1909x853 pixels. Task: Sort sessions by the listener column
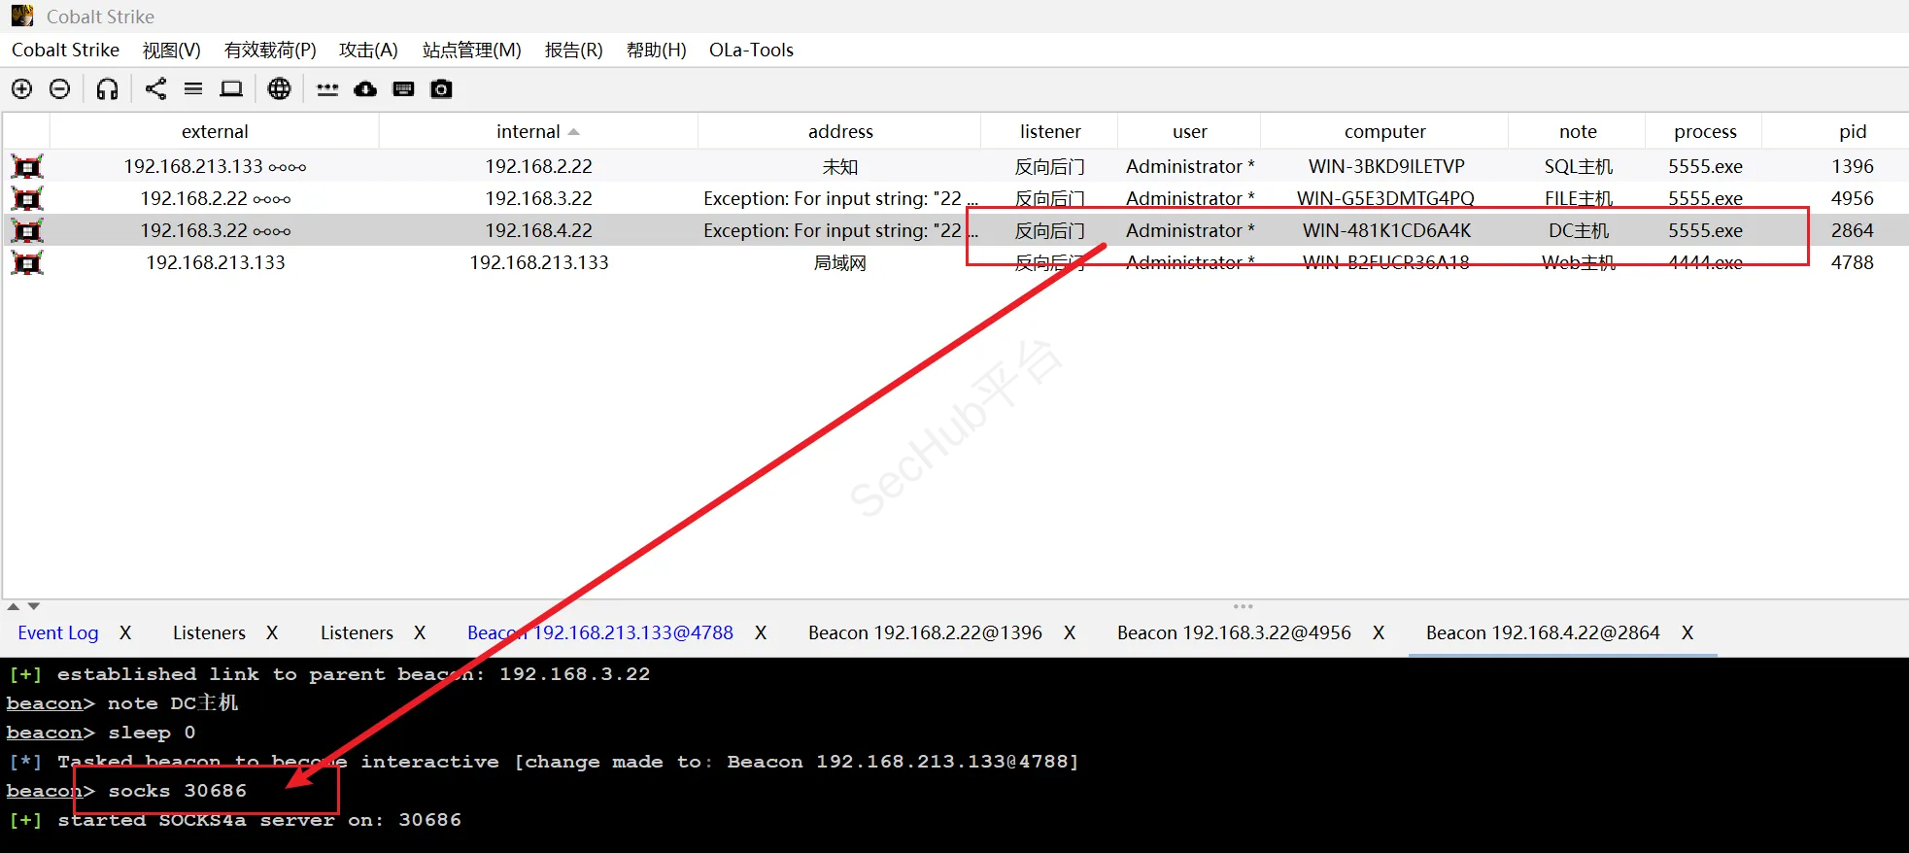pyautogui.click(x=1050, y=131)
